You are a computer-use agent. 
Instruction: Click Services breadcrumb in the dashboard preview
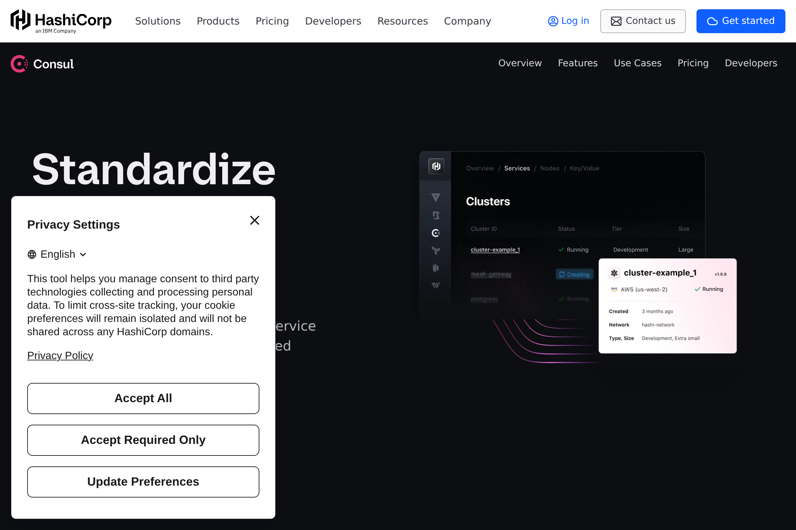tap(517, 168)
